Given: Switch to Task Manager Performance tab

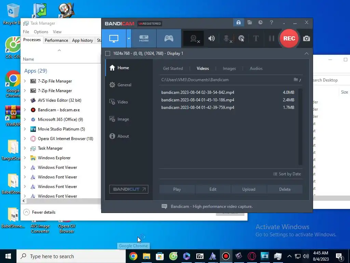Looking at the screenshot, I should tap(56, 40).
